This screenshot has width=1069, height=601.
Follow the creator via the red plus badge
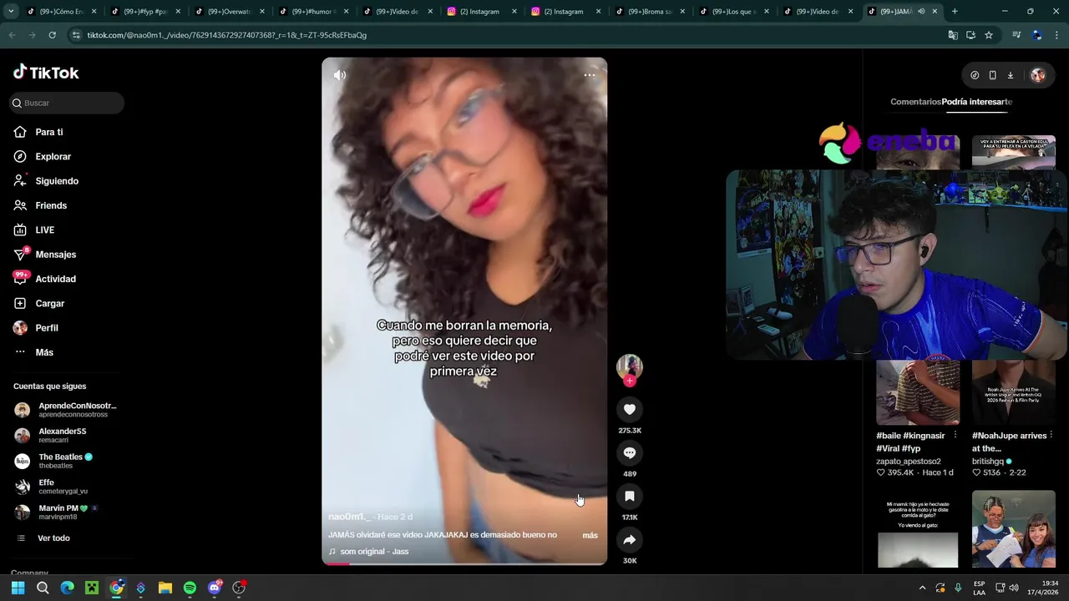[630, 381]
